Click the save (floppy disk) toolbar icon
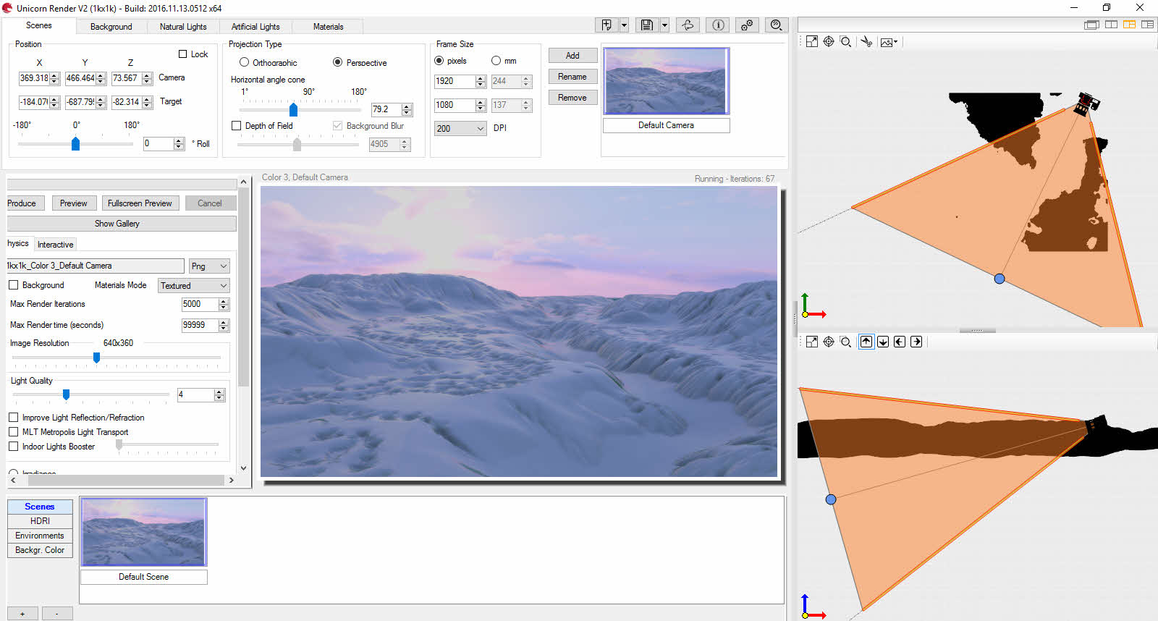The height and width of the screenshot is (621, 1158). [x=646, y=25]
